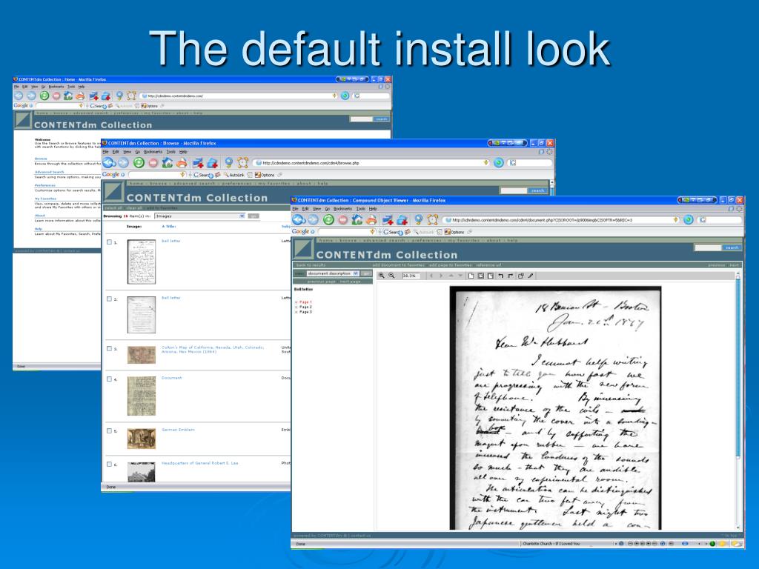Open Colton's Map thumbnail in Browse list
This screenshot has width=759, height=569.
pos(142,355)
